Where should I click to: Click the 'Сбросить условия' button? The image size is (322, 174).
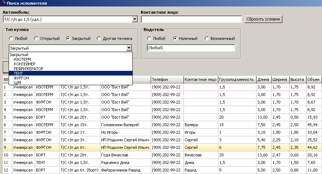click(263, 19)
